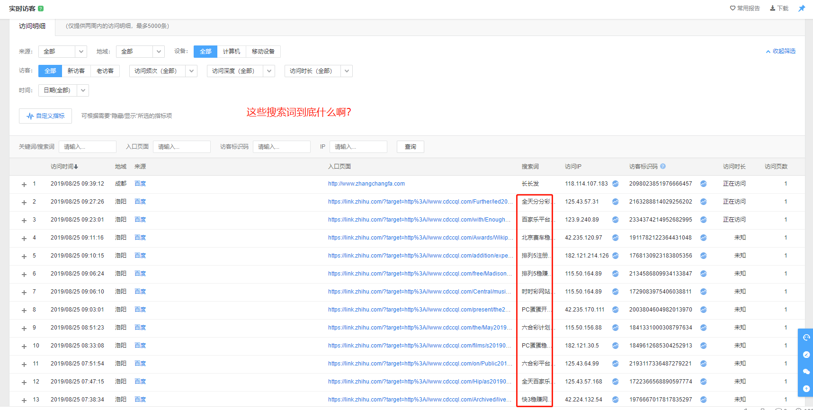This screenshot has width=813, height=410.
Task: Select 新访客 visitor filter
Action: pos(76,71)
